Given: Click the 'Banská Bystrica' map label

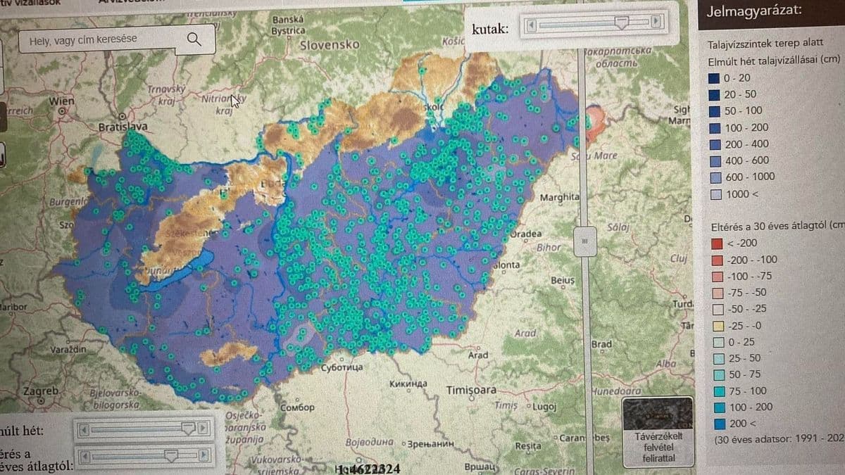Looking at the screenshot, I should [x=289, y=25].
